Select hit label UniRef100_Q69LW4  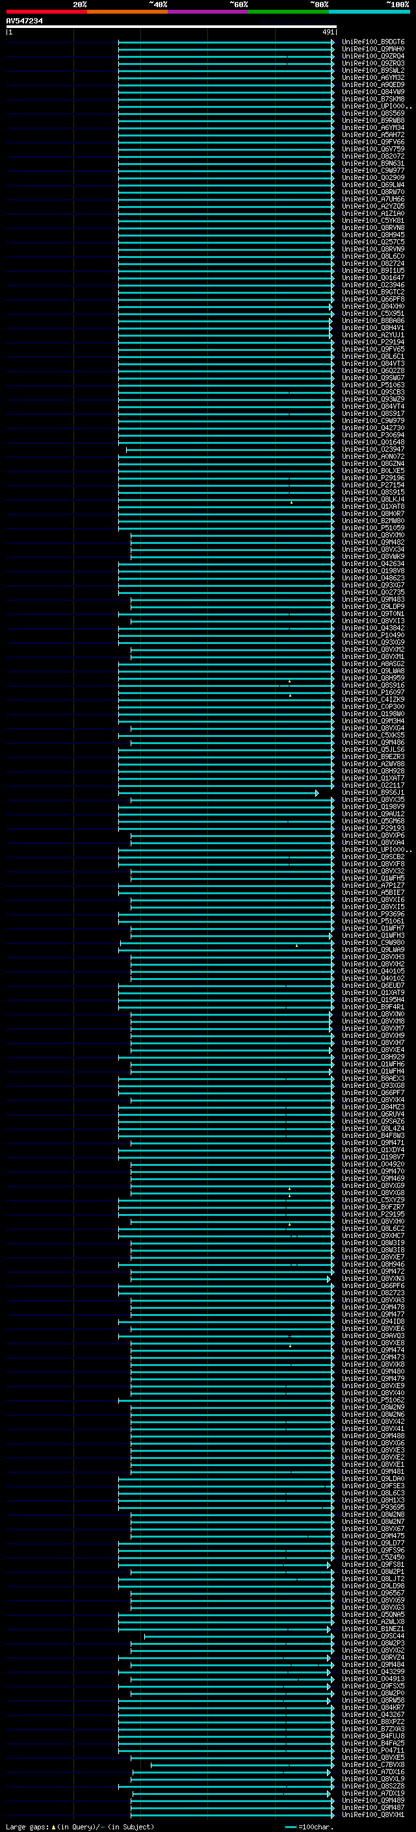coord(373,185)
